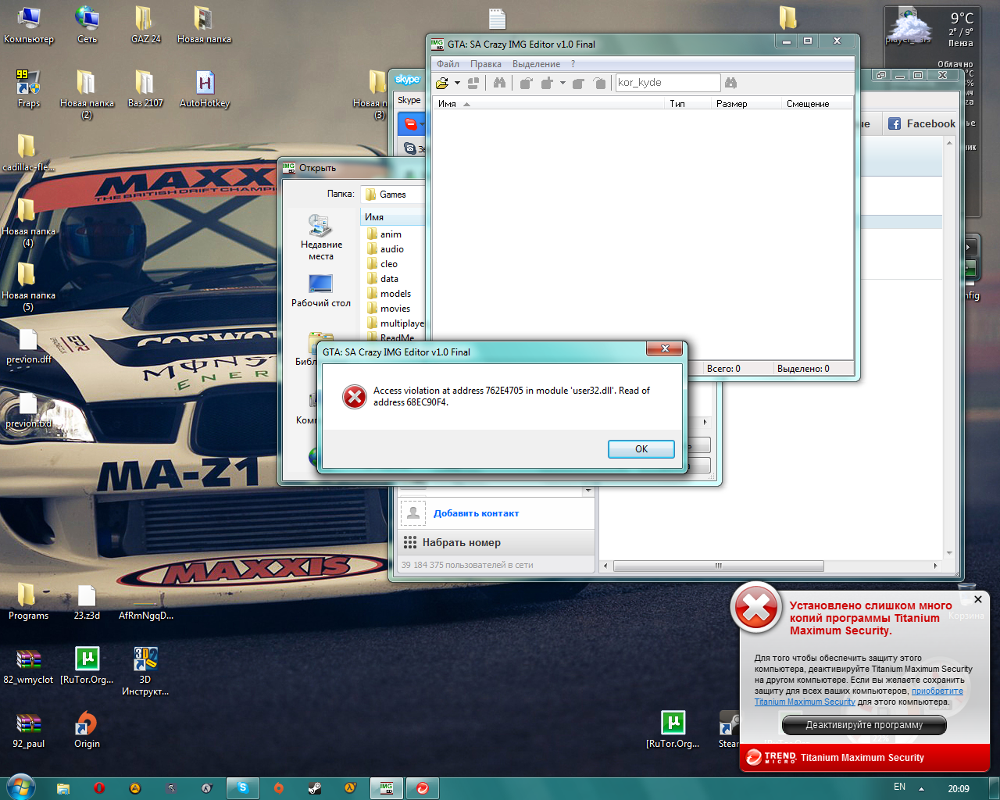Click inside the kor_kyde search field

click(668, 83)
